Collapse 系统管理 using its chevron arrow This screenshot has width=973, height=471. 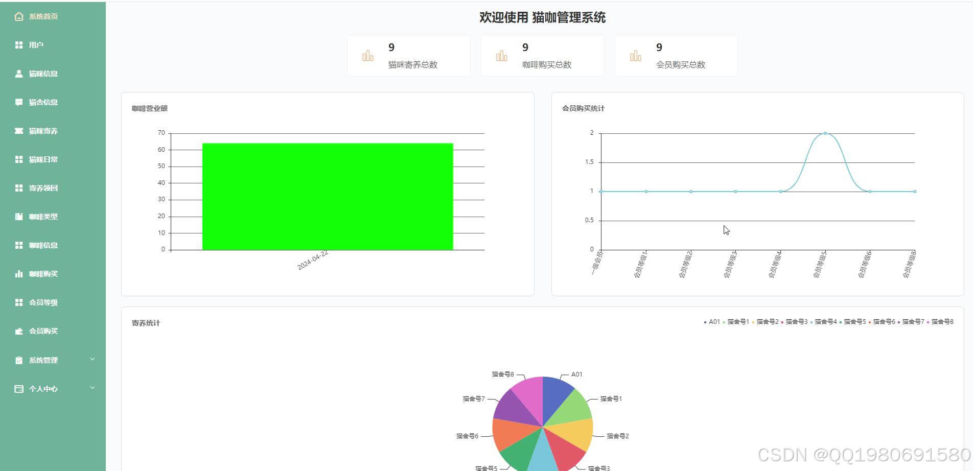coord(92,359)
